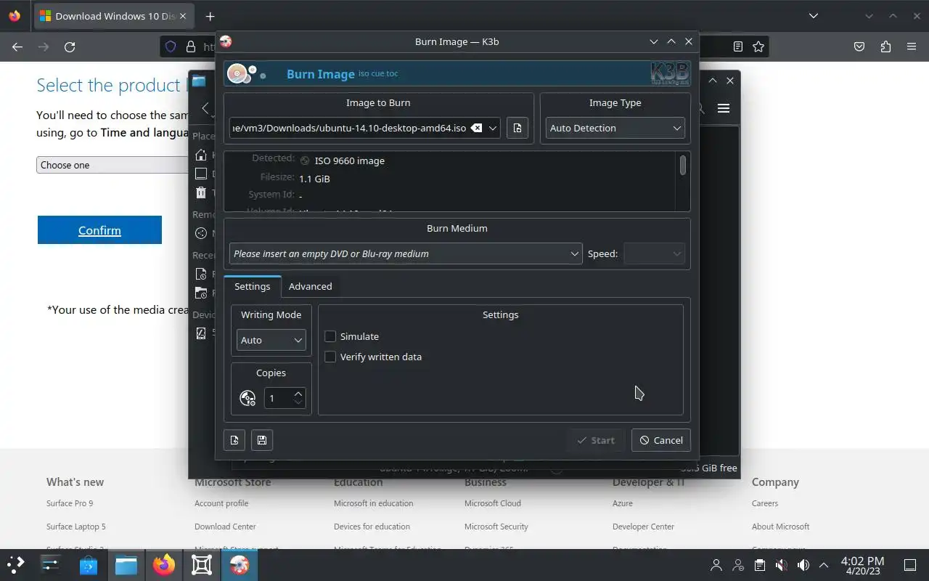This screenshot has width=929, height=581.
Task: Decrease the number of copies
Action: coord(298,402)
